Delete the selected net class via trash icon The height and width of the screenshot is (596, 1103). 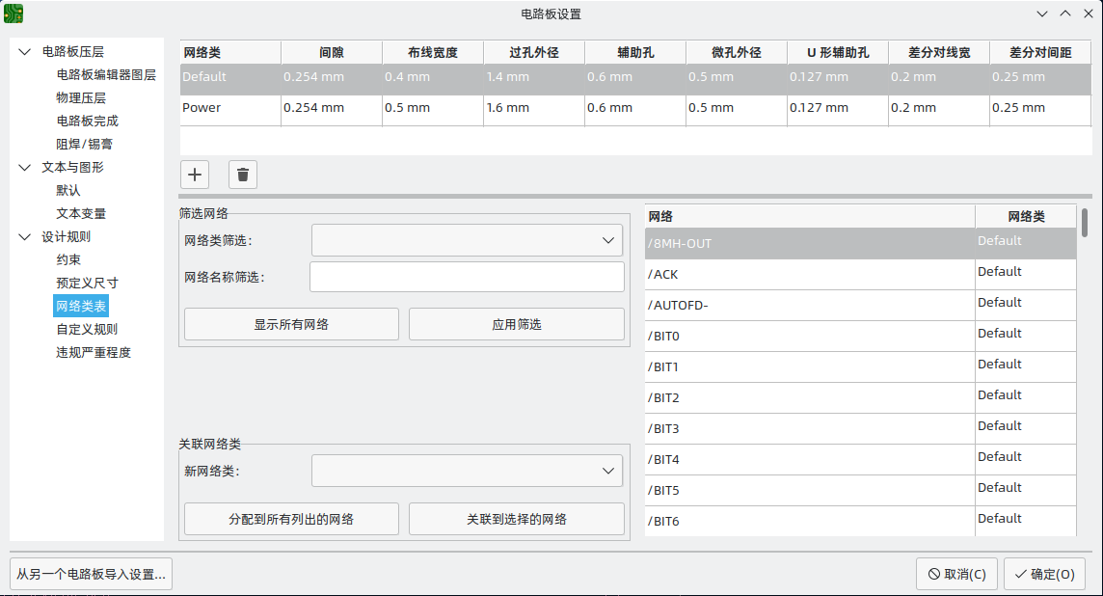coord(242,175)
